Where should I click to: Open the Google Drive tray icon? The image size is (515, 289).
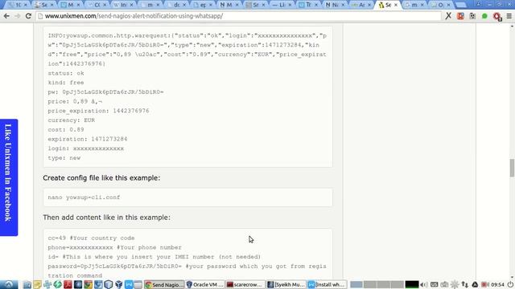pyautogui.click(x=475, y=285)
